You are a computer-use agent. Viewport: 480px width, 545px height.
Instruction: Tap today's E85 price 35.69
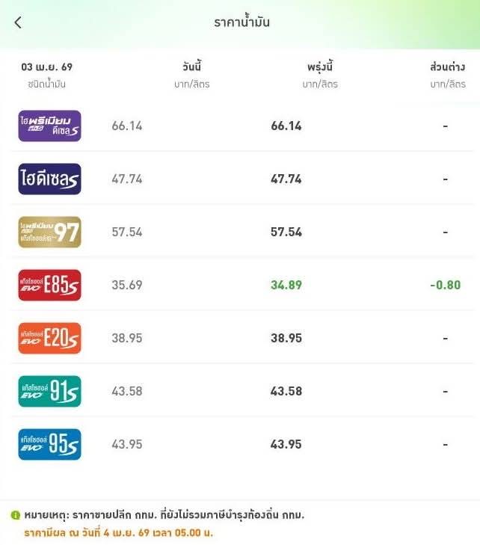(x=127, y=285)
